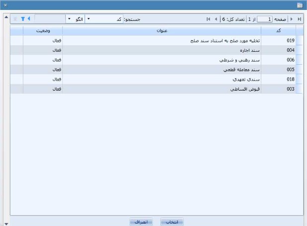This screenshot has height=226, width=307.
Task: Click the blue funnel filter icon
Action: (x=22, y=19)
